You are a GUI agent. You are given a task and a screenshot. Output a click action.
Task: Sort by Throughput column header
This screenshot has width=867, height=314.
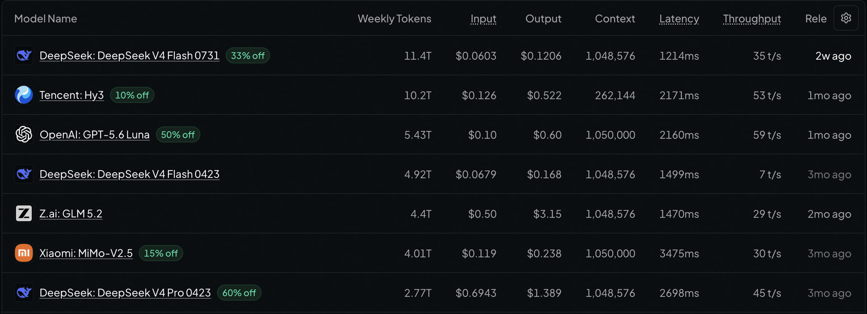[x=752, y=18]
